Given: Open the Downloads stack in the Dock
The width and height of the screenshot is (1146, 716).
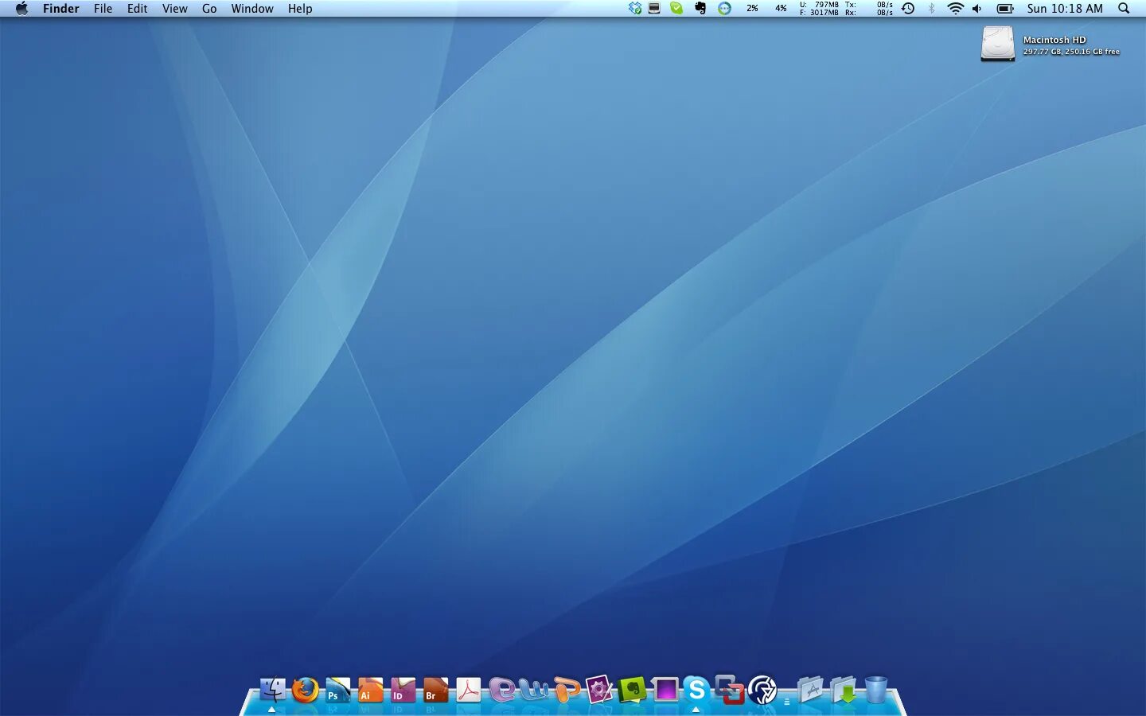Looking at the screenshot, I should [846, 691].
